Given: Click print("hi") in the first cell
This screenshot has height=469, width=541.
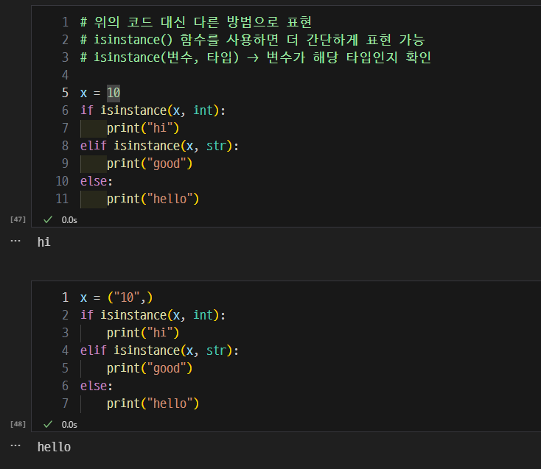Looking at the screenshot, I should coord(143,128).
